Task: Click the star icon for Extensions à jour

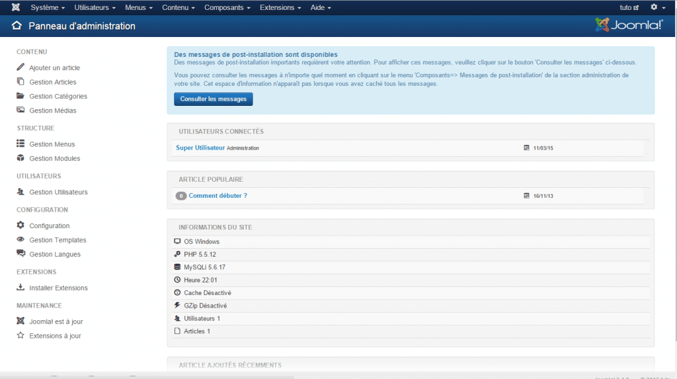Action: 20,336
